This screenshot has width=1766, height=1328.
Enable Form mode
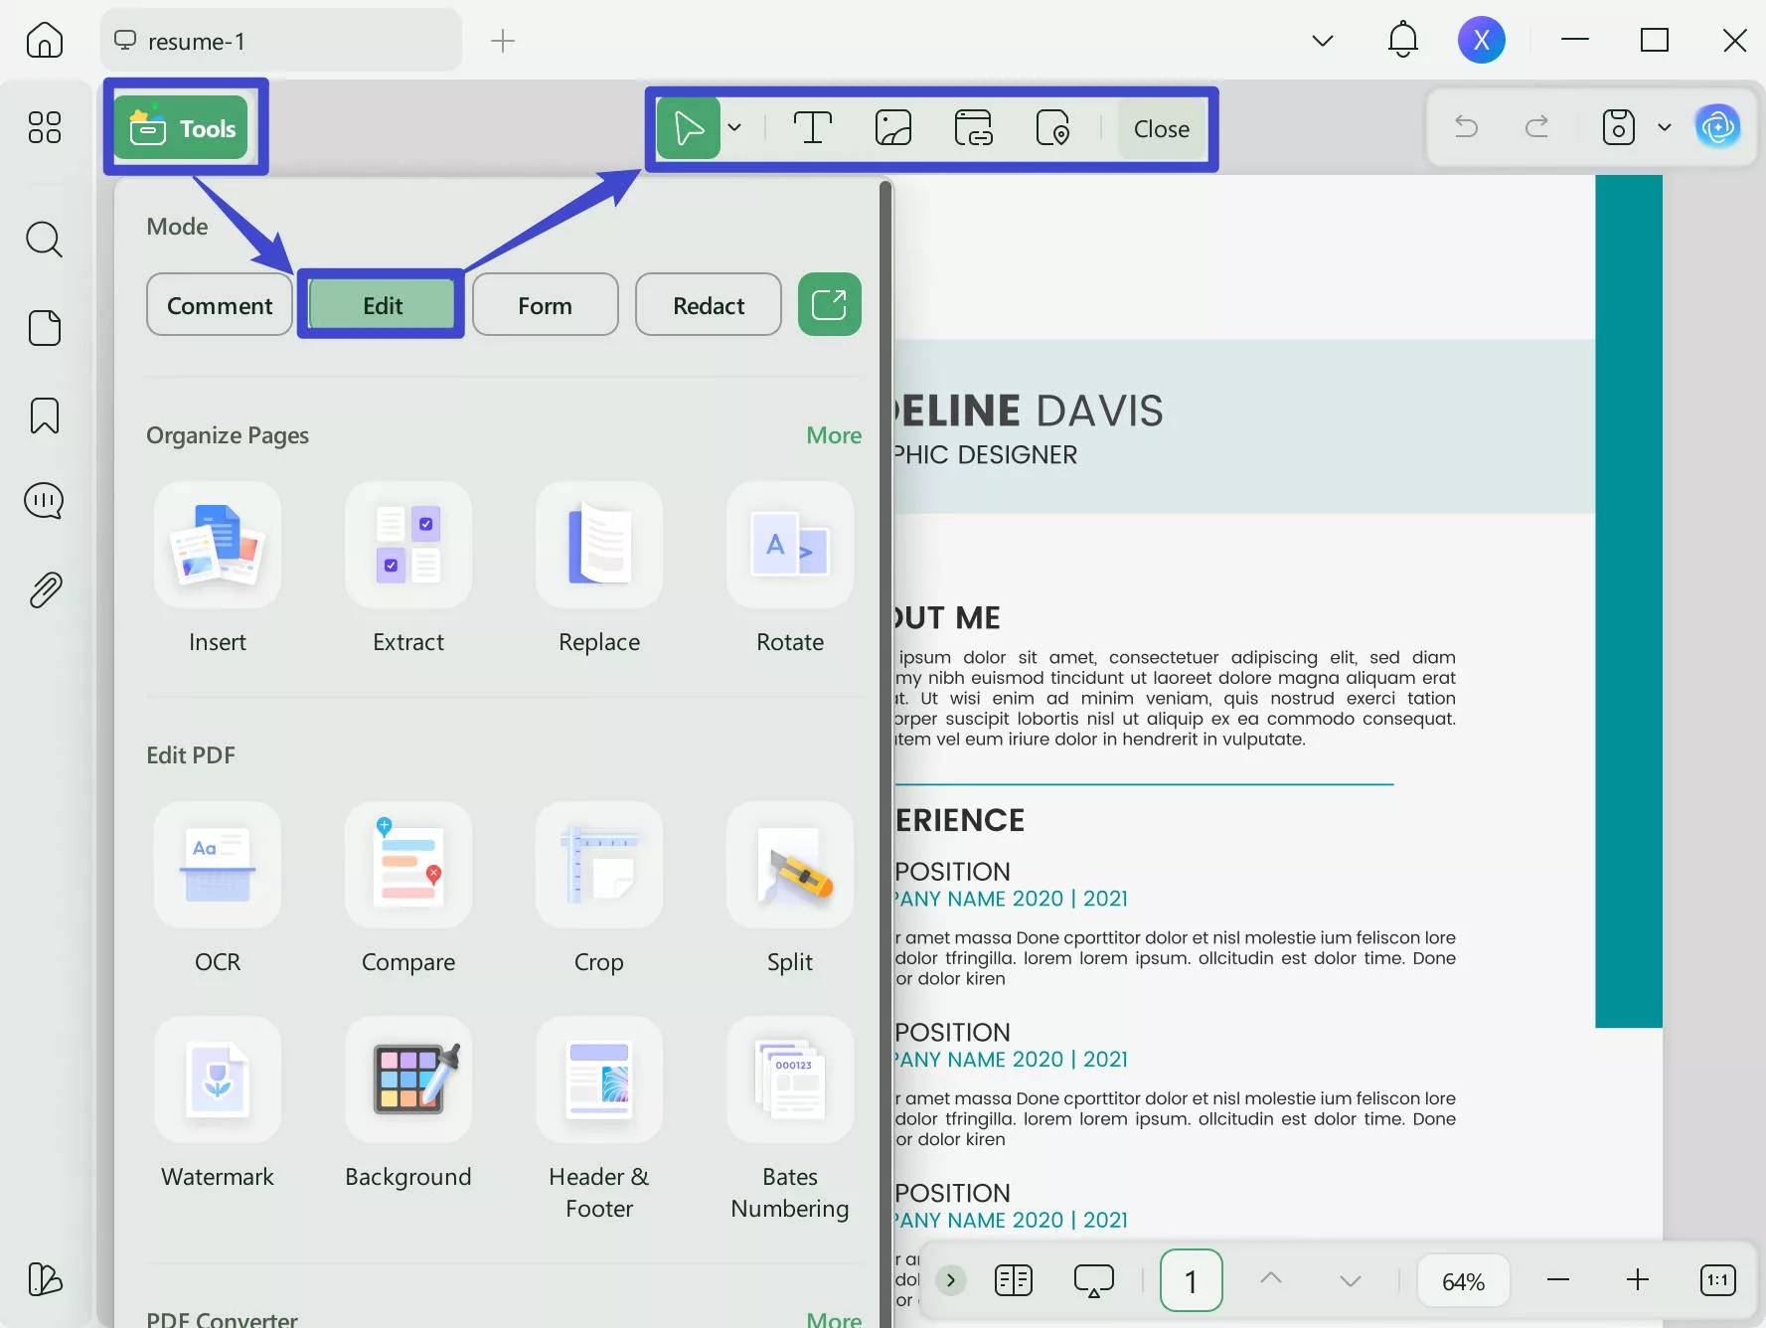coord(545,305)
